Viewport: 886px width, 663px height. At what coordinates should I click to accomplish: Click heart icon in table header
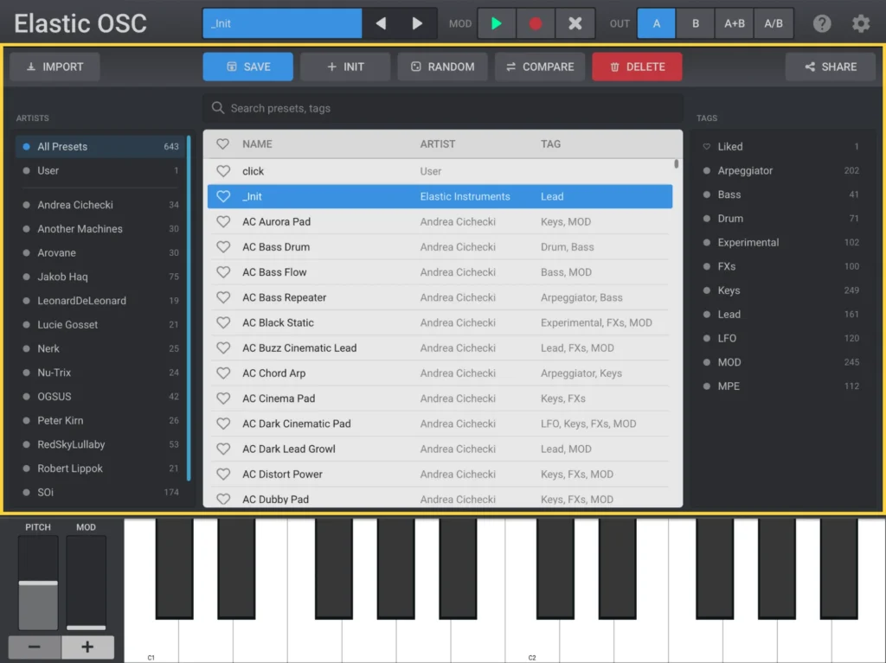point(222,144)
